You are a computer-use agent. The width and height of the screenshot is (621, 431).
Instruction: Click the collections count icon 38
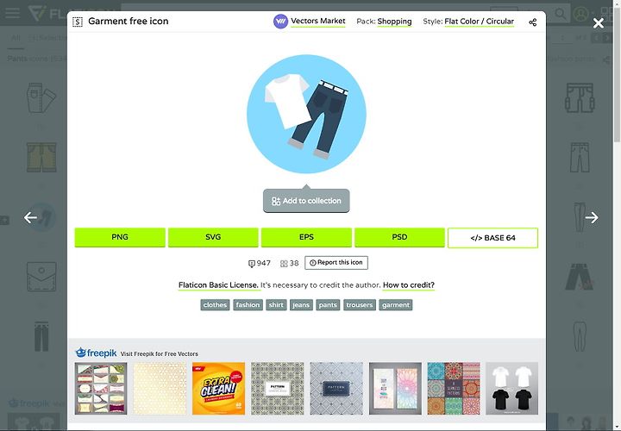click(284, 264)
